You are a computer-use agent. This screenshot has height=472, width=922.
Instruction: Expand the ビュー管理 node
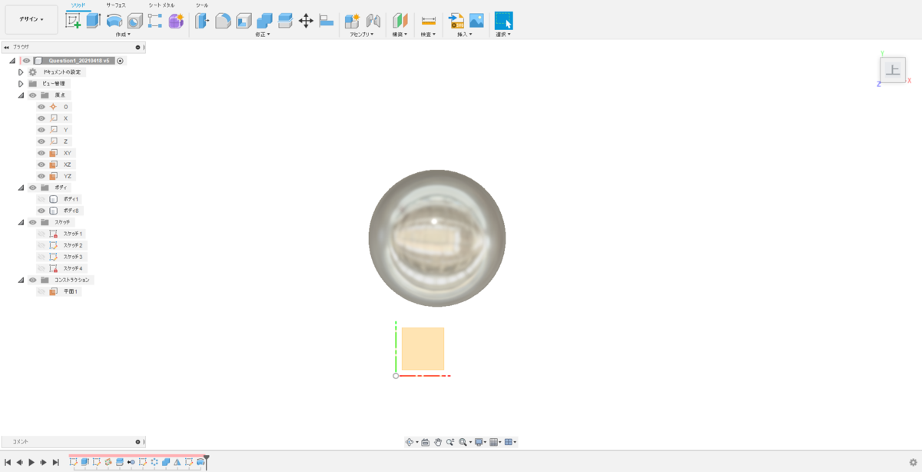click(x=21, y=84)
